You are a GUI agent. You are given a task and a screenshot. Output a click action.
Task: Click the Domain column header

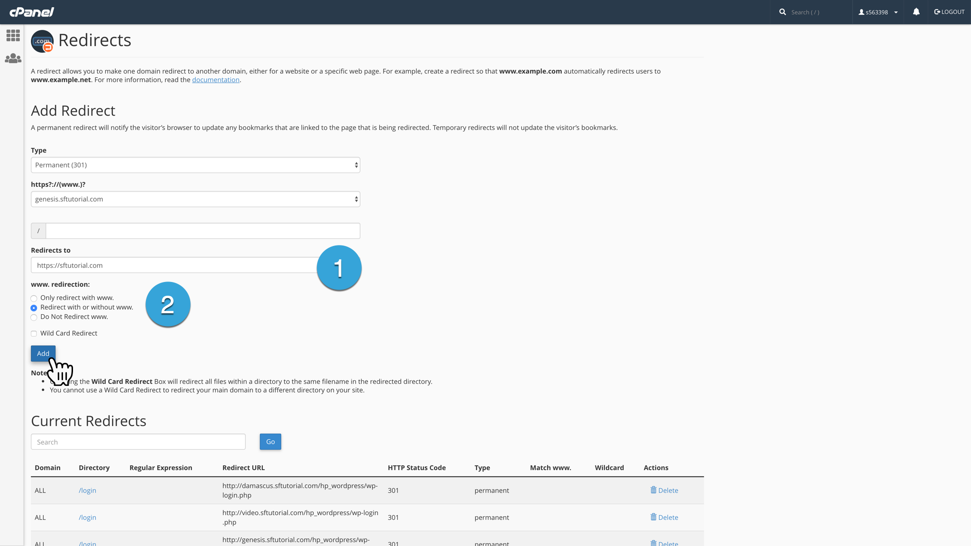coord(47,468)
